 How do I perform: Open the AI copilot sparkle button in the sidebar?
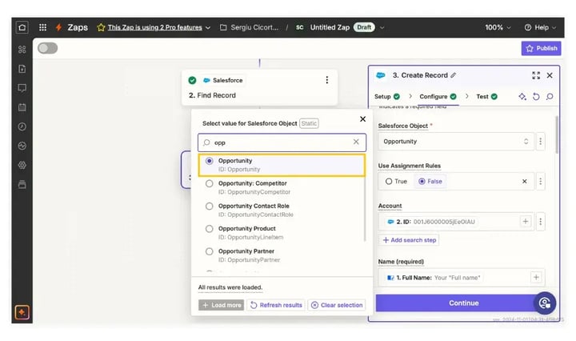(22, 312)
